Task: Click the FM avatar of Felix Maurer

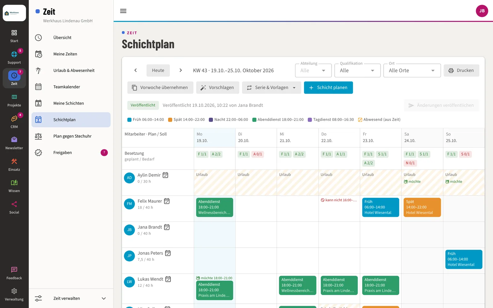Action: (129, 204)
